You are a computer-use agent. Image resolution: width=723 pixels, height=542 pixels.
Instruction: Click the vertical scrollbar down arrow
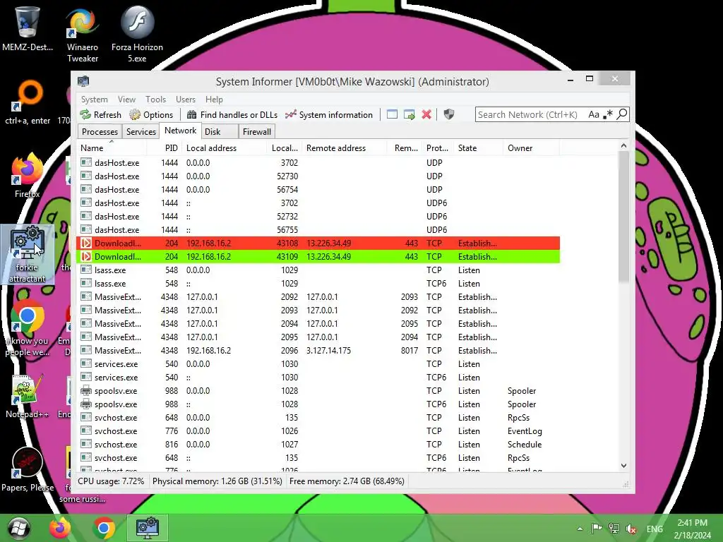pos(623,466)
